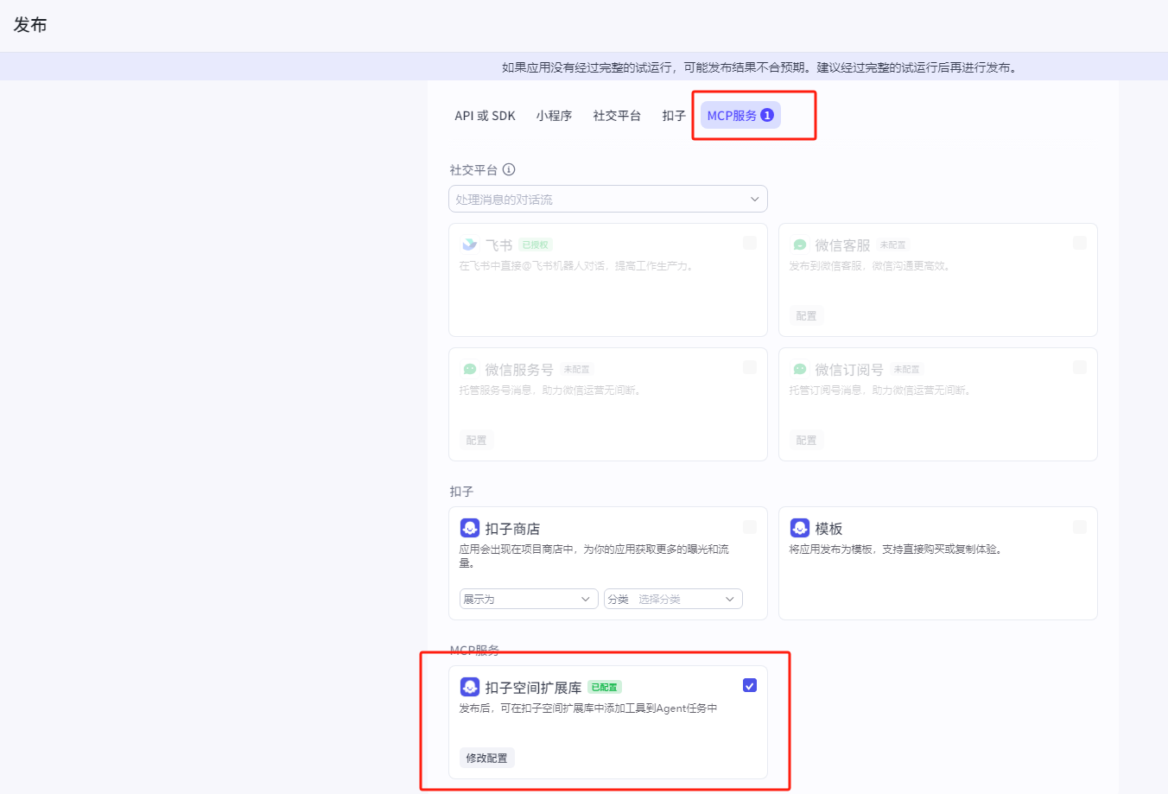Click 配置 button under 微信服务号
The width and height of the screenshot is (1168, 794).
coord(476,441)
